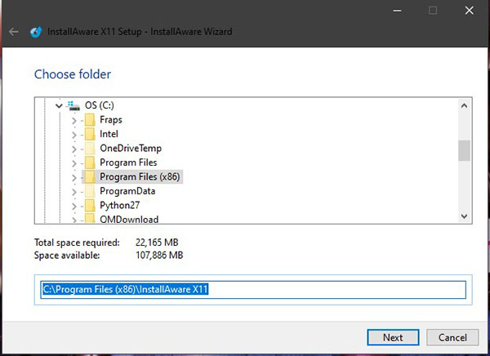
Task: Click the Next button
Action: (393, 337)
